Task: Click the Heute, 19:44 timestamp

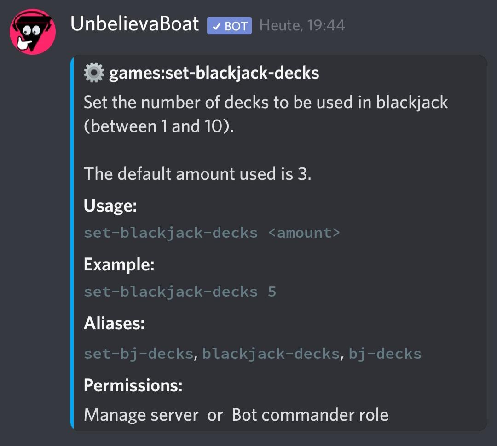Action: pos(302,25)
